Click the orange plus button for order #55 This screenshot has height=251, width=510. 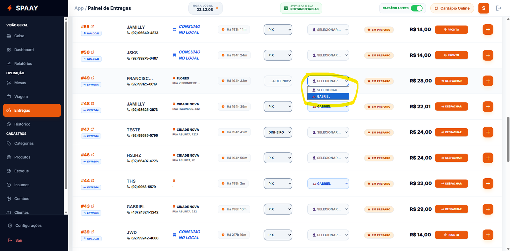[x=488, y=30]
